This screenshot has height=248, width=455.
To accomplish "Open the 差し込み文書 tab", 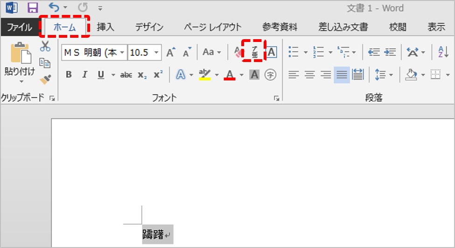I will (x=343, y=27).
